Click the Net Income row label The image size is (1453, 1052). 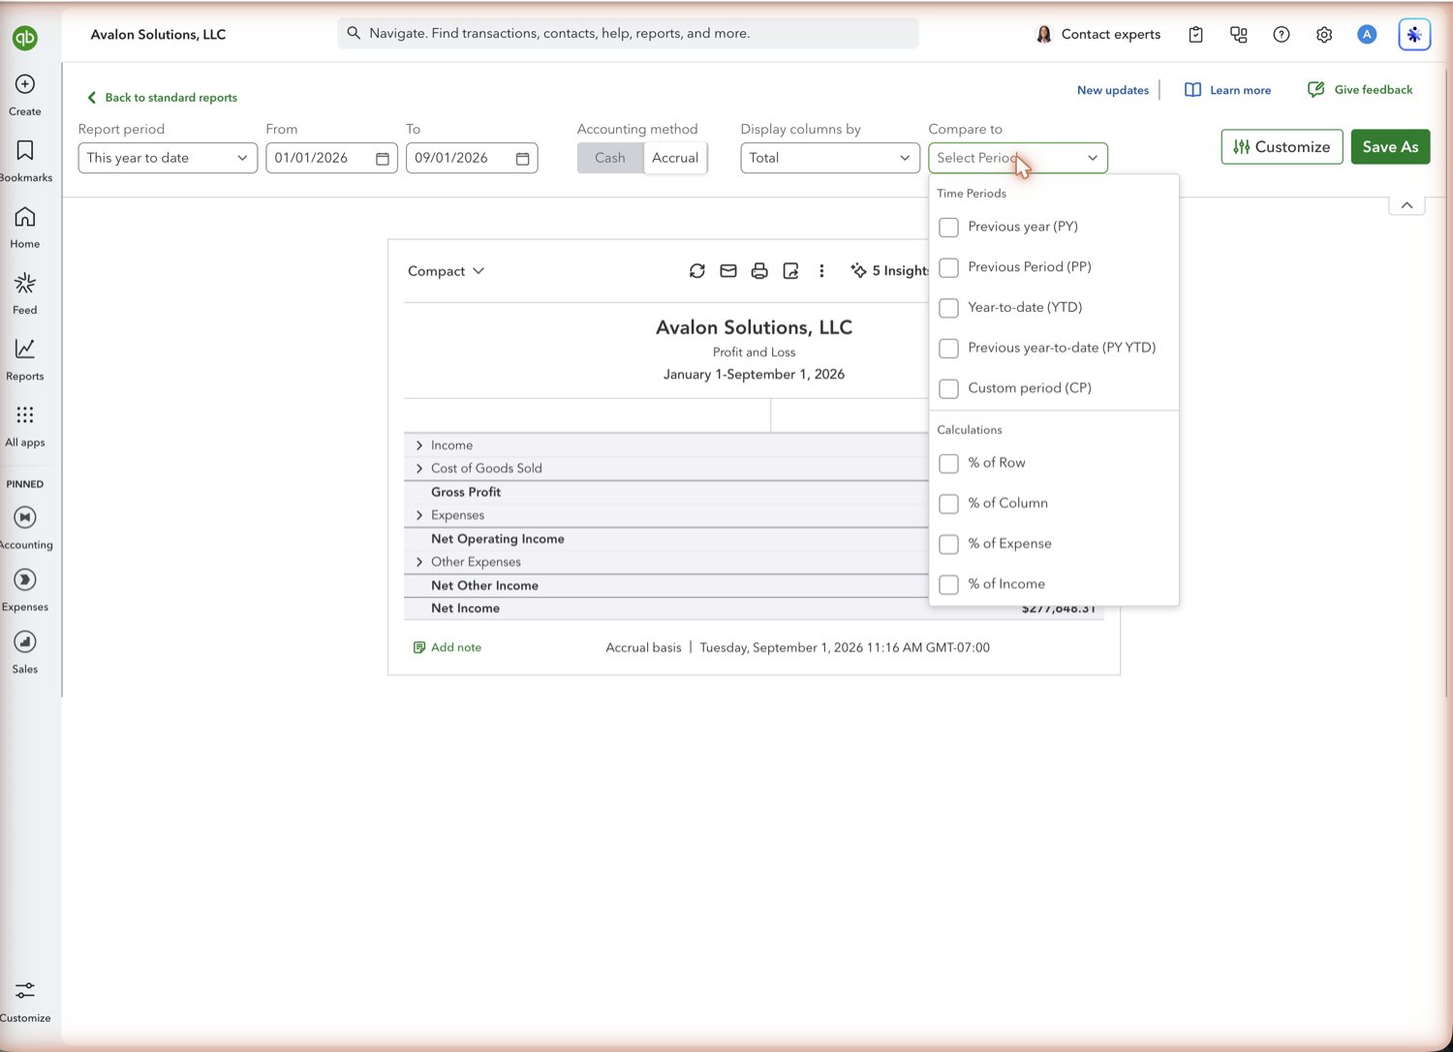click(x=465, y=608)
